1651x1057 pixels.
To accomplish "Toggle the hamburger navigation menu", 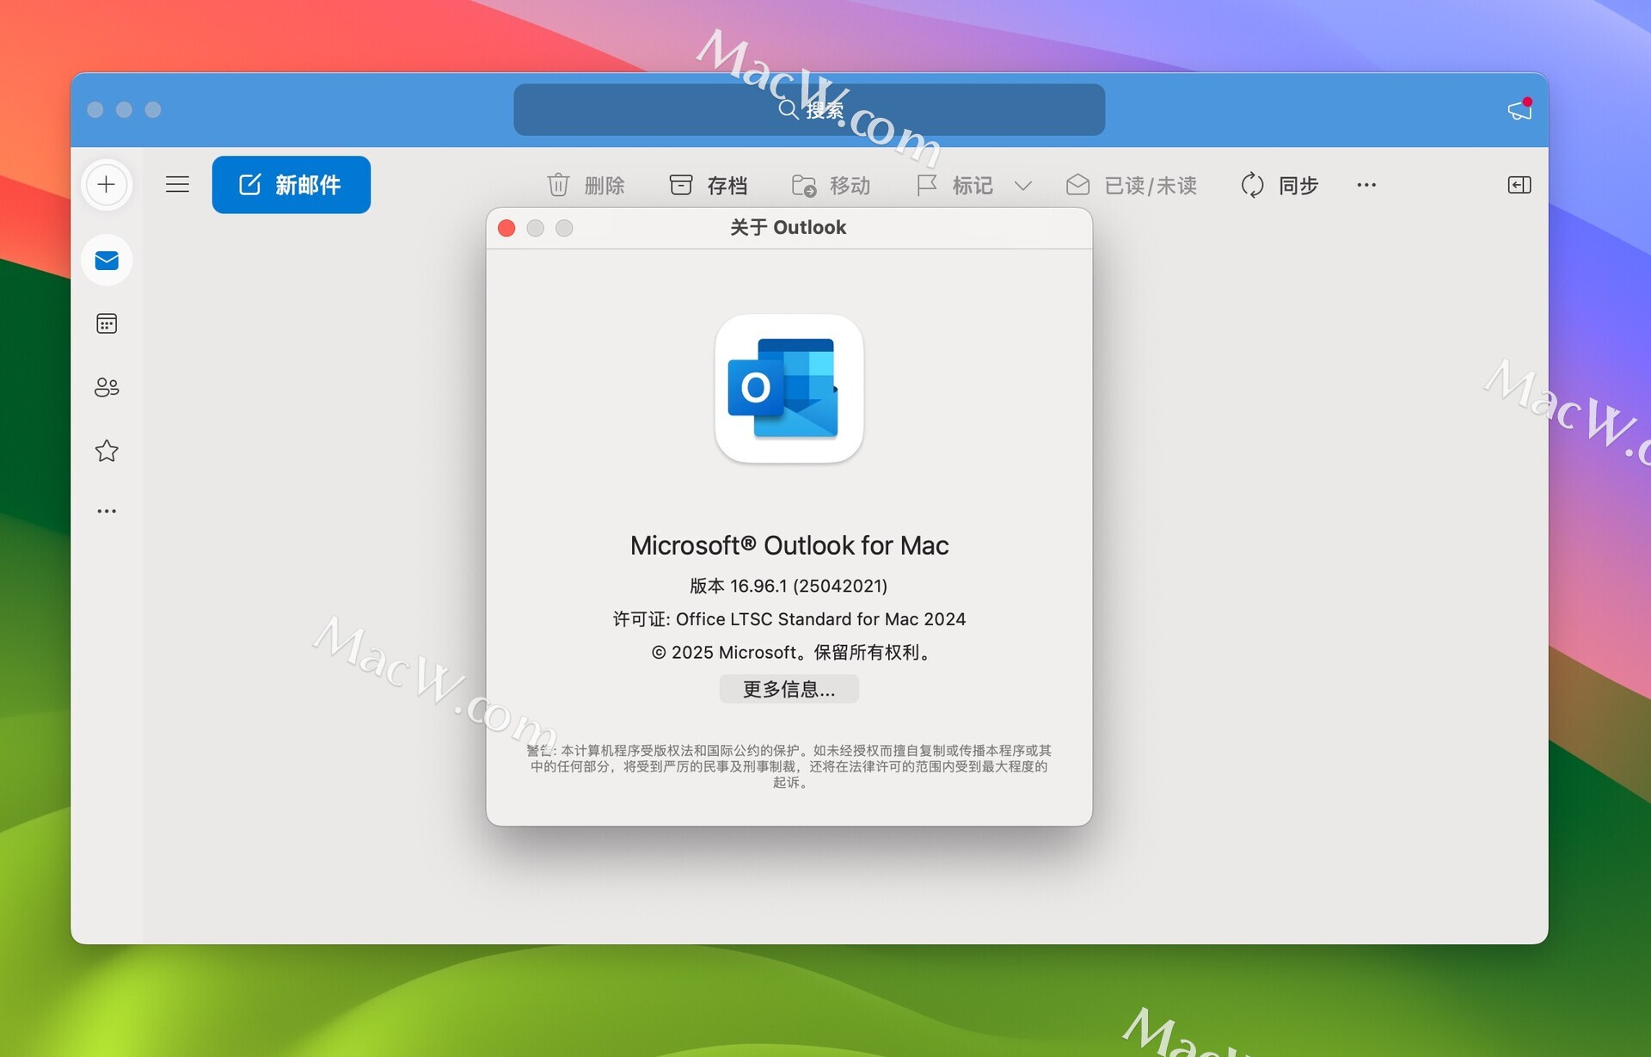I will 177,185.
